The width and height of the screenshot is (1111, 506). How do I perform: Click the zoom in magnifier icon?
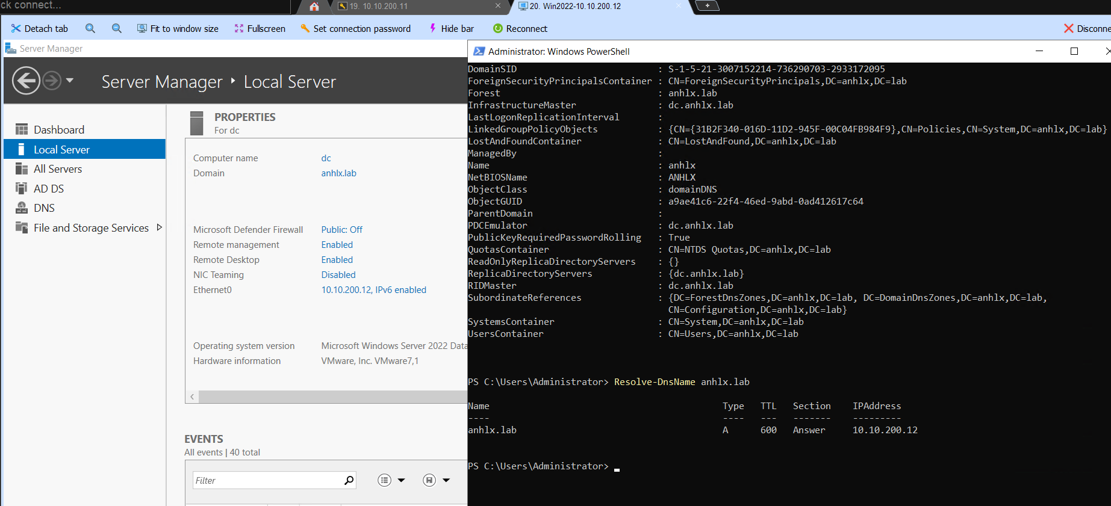pyautogui.click(x=90, y=28)
